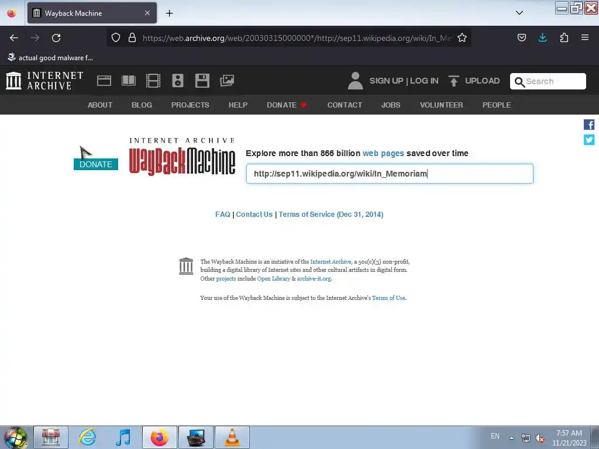
Task: Bookmark this page with the star
Action: pos(462,37)
